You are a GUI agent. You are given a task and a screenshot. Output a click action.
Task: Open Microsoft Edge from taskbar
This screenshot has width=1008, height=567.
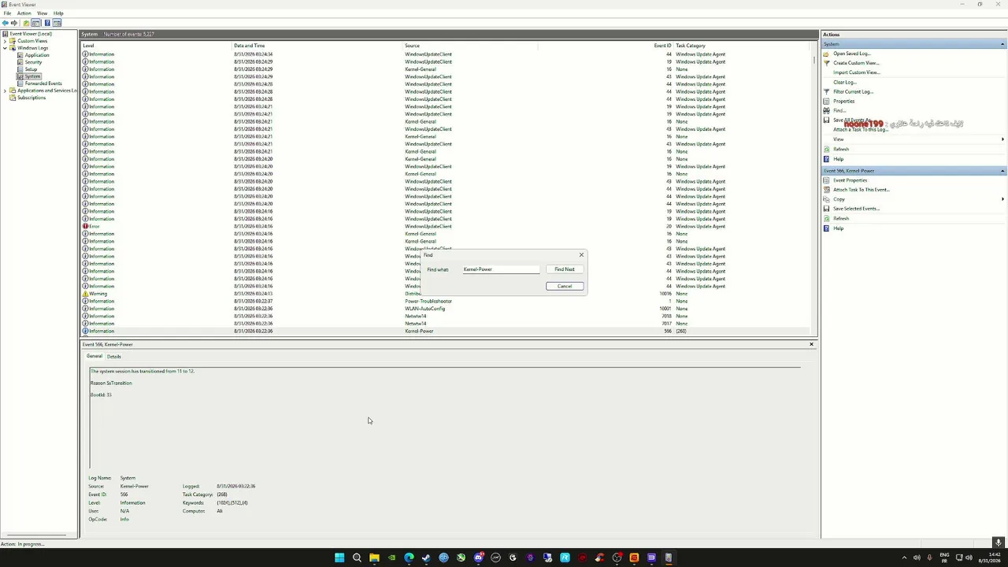[x=409, y=558]
